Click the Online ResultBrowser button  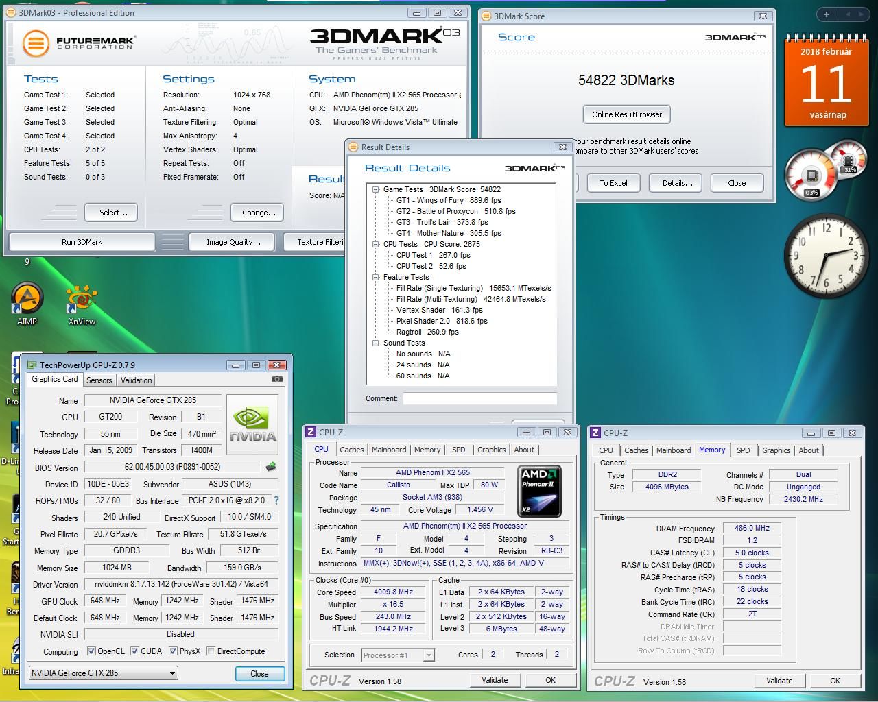click(627, 114)
